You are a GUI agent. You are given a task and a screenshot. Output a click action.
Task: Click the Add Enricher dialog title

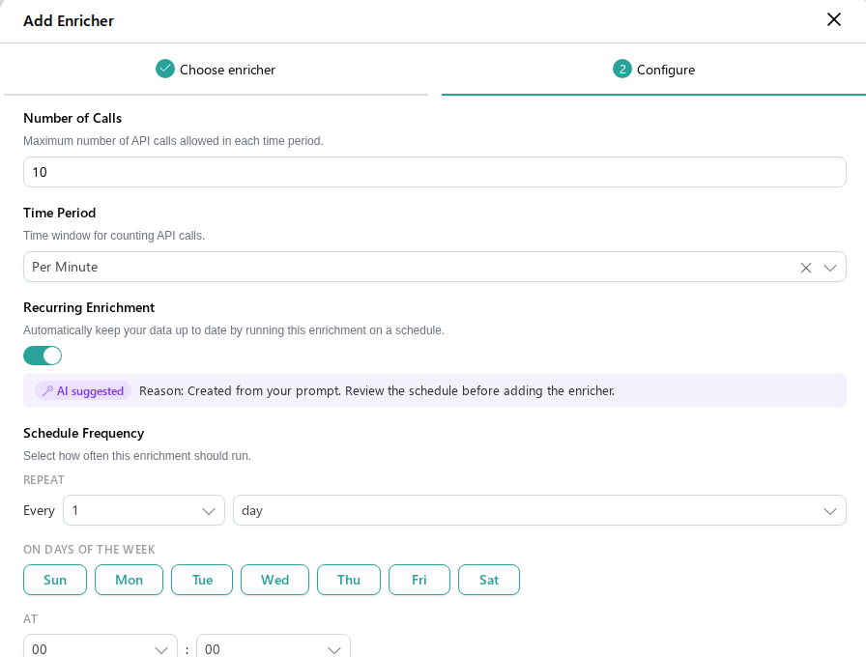click(x=69, y=21)
